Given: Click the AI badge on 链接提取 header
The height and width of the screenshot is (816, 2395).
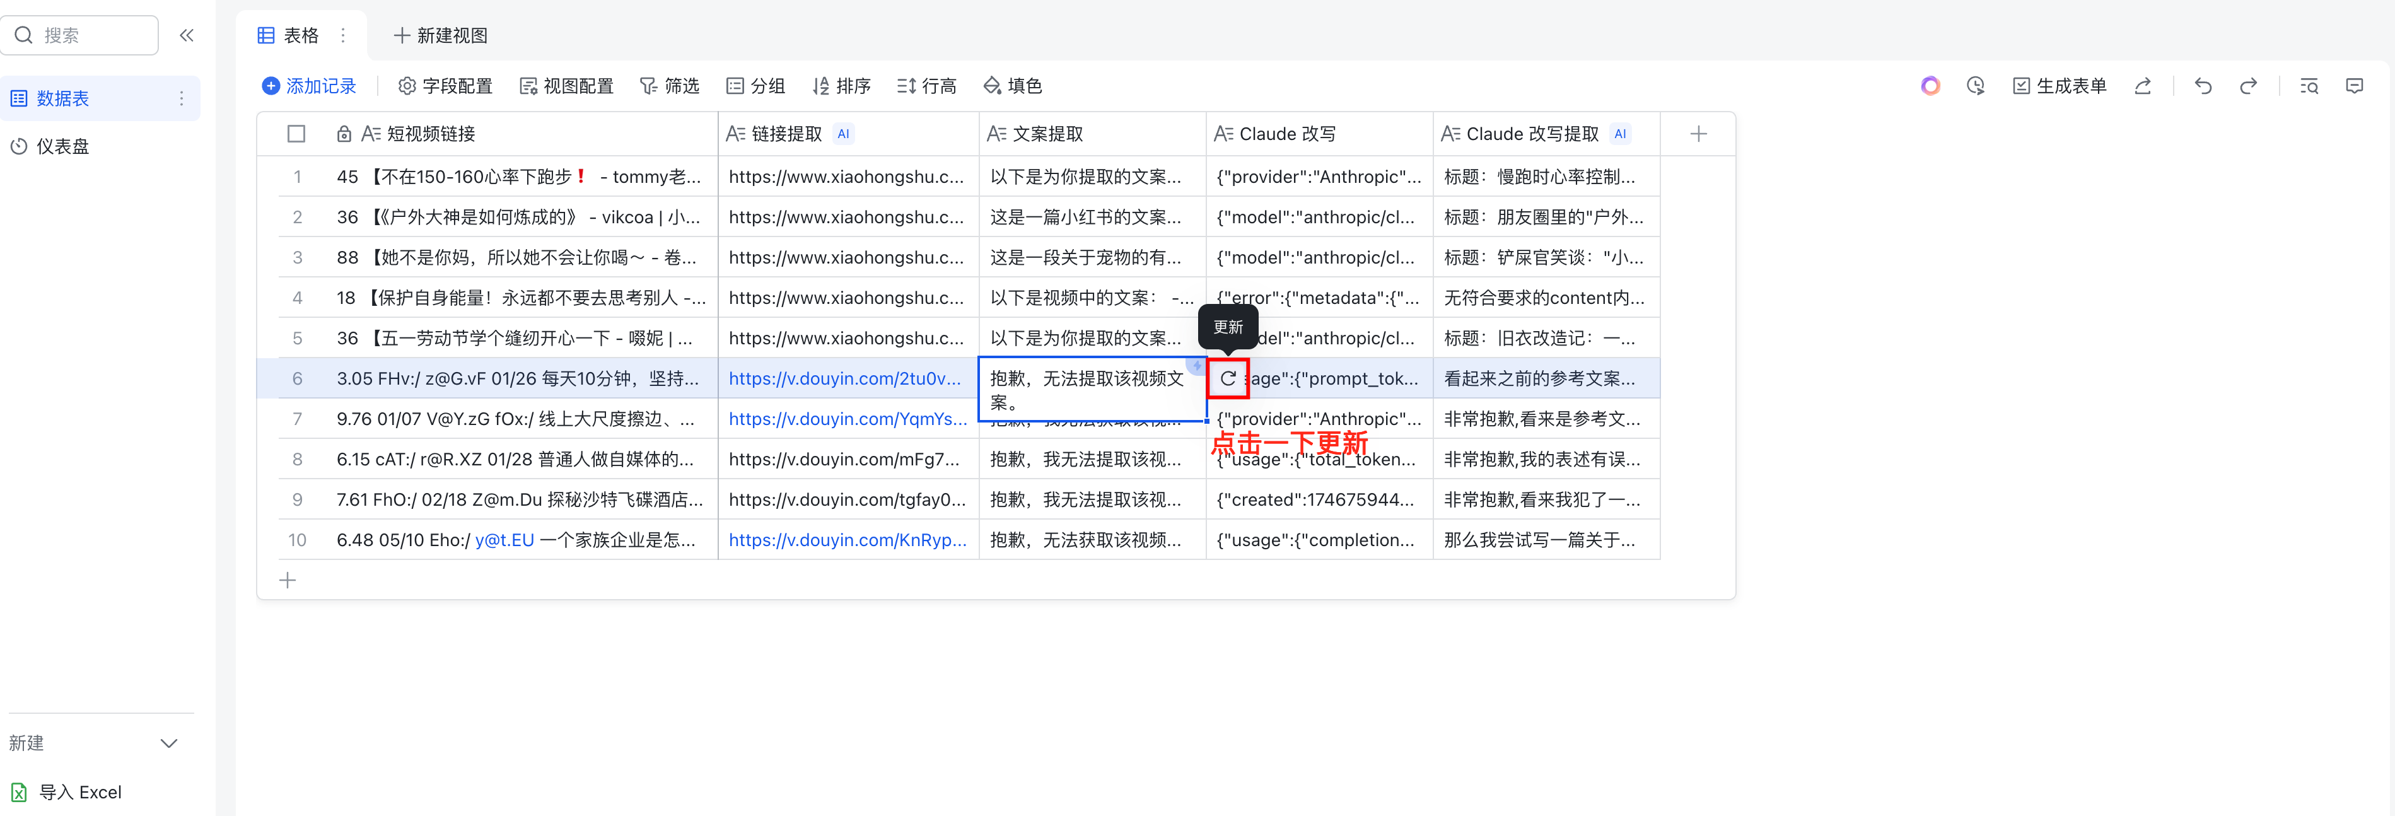Looking at the screenshot, I should tap(843, 134).
